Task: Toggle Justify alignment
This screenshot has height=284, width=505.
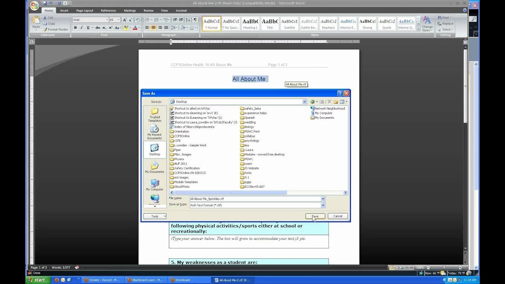Action: pos(166,28)
